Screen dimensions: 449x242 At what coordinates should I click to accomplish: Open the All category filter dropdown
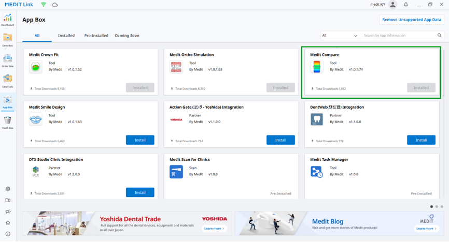(x=340, y=36)
